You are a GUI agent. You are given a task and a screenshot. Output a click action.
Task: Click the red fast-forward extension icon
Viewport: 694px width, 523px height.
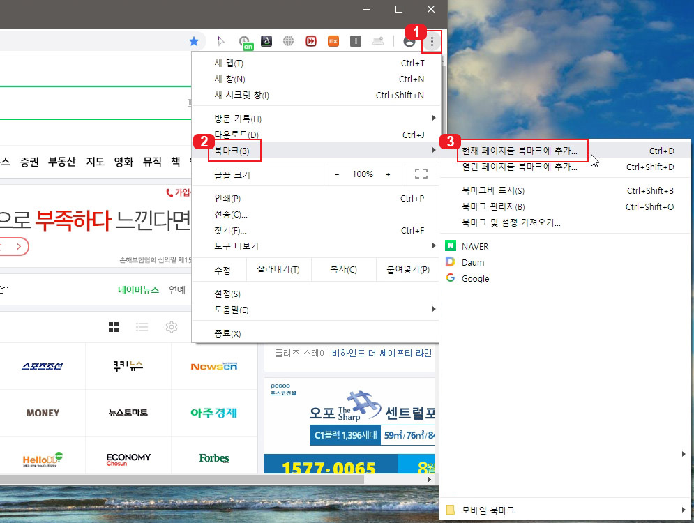(x=311, y=41)
